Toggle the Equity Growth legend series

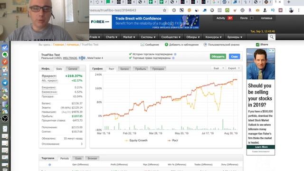pyautogui.click(x=136, y=141)
